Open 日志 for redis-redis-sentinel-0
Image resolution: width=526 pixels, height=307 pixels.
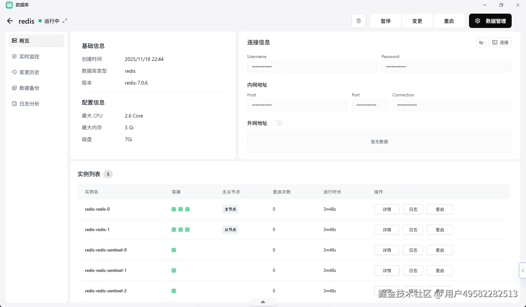point(413,250)
